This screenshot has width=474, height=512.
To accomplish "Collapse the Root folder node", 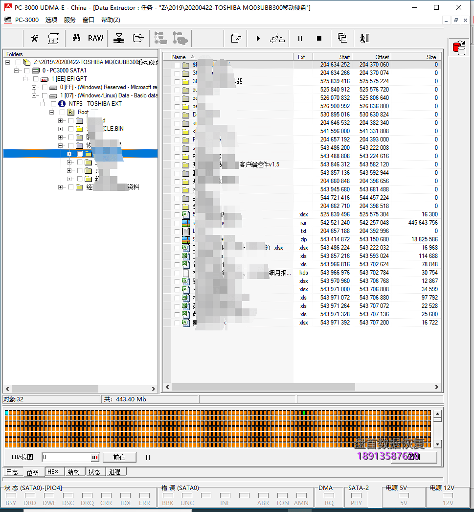I will coord(51,112).
